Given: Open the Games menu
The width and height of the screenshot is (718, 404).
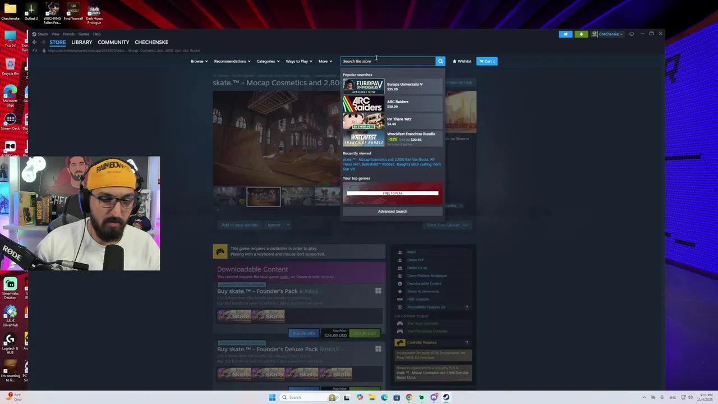Looking at the screenshot, I should click(84, 34).
